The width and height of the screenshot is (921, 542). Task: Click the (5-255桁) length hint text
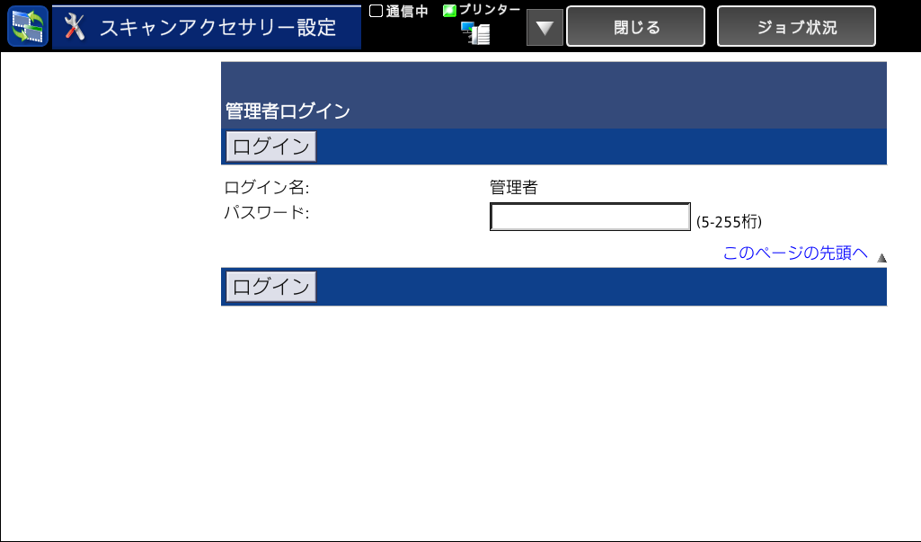pyautogui.click(x=729, y=221)
